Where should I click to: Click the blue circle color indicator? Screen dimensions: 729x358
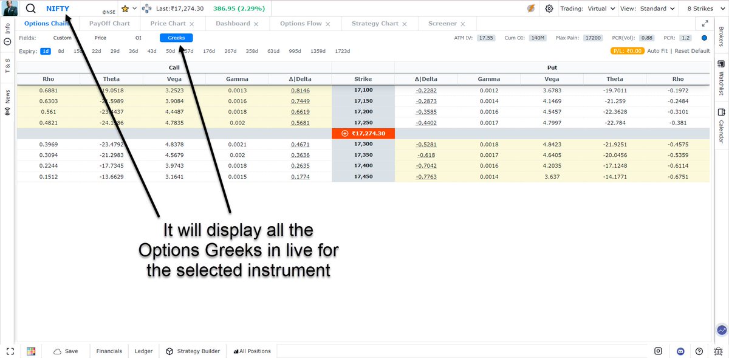[704, 38]
